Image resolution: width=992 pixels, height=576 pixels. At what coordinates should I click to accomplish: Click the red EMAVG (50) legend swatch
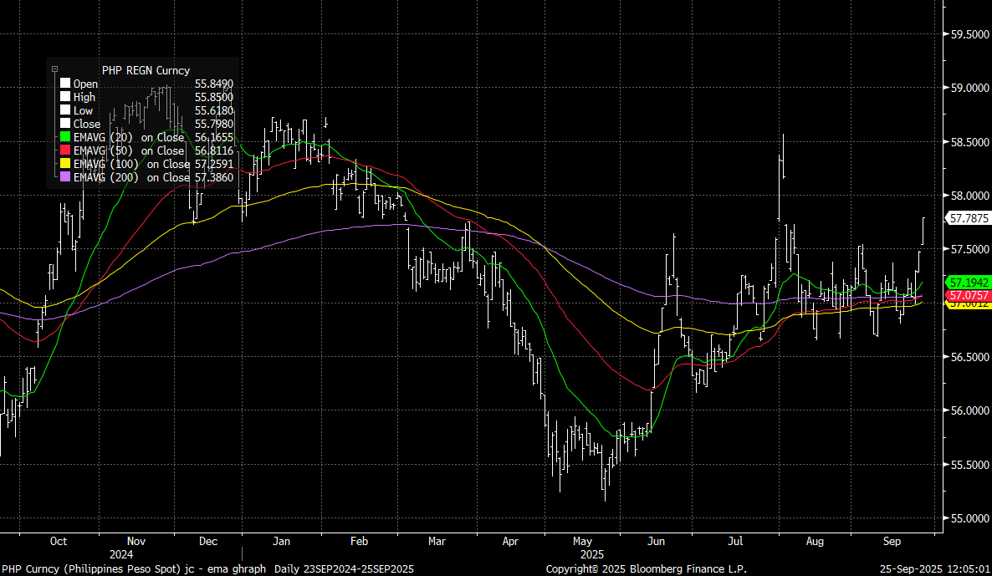point(65,150)
